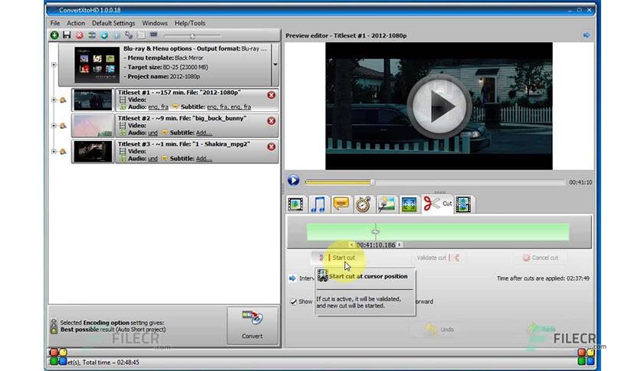Click the Video filmstrip icon in Titleset #1
The image size is (641, 371).
point(122,100)
